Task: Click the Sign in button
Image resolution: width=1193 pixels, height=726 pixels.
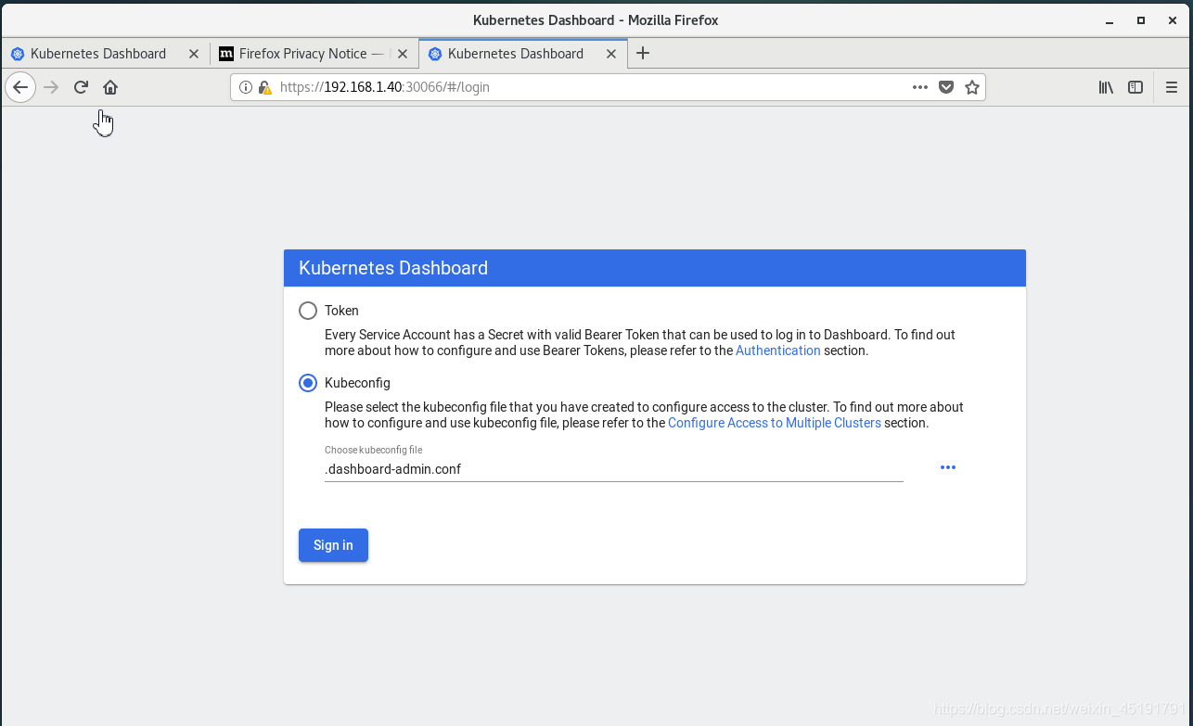Action: (333, 545)
